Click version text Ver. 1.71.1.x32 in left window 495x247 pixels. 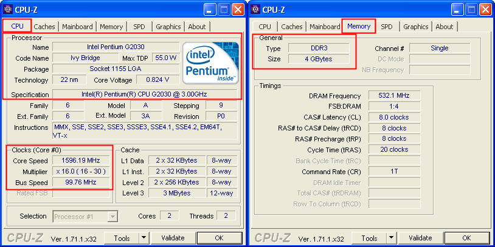74,239
